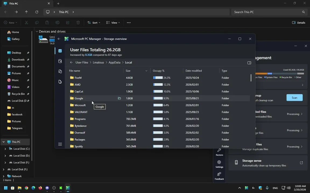Click the File name column header
This screenshot has width=310, height=193.
(75, 71)
